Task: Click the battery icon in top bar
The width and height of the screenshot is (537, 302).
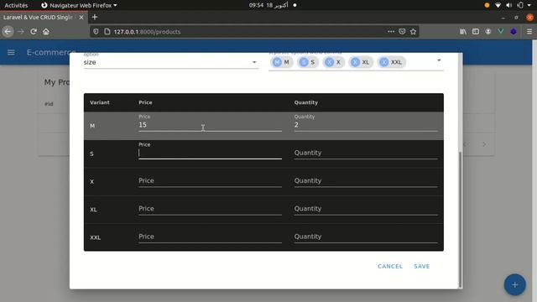Action: click(520, 5)
